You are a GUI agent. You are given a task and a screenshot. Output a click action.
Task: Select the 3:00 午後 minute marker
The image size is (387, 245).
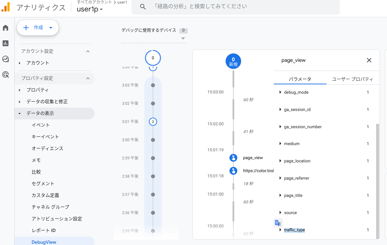pyautogui.click(x=153, y=140)
